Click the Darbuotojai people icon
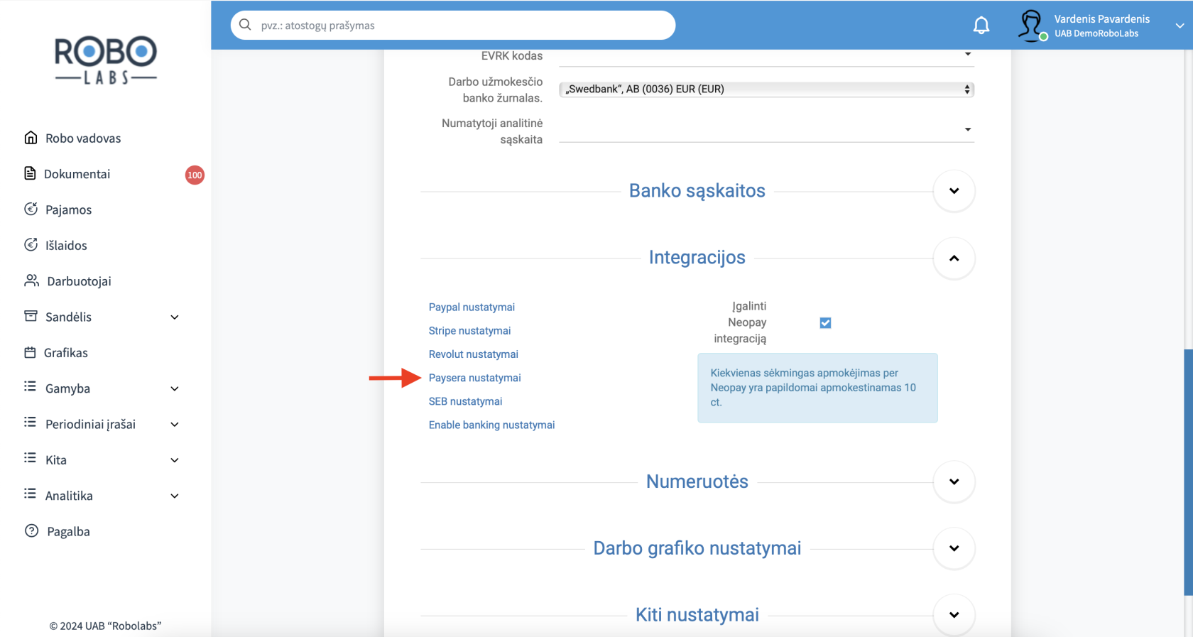Viewport: 1193px width, 637px height. [x=31, y=281]
